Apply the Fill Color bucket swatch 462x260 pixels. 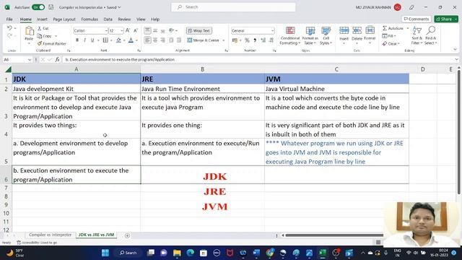pos(118,40)
